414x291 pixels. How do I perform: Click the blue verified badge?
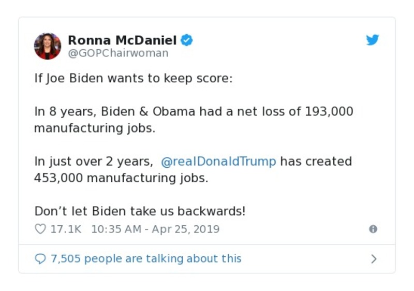pyautogui.click(x=186, y=40)
